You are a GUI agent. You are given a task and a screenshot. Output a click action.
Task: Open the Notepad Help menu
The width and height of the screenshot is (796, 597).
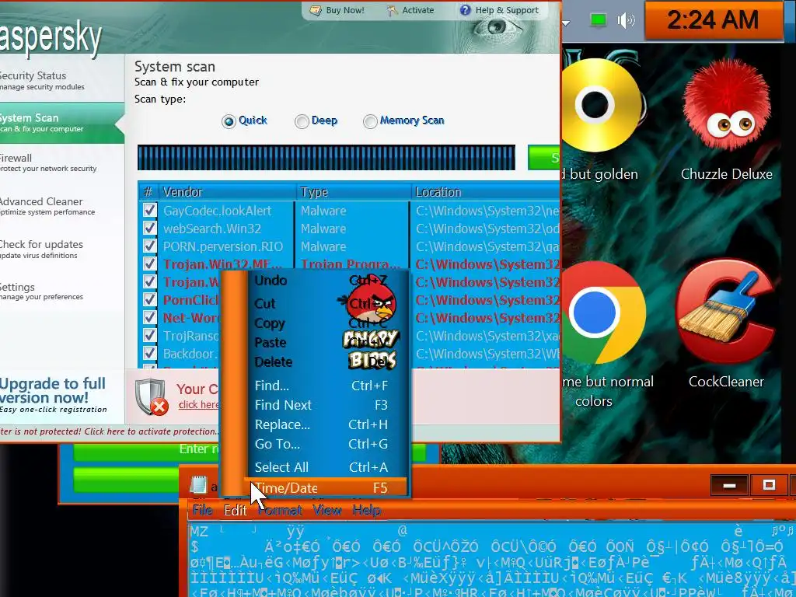pos(367,510)
